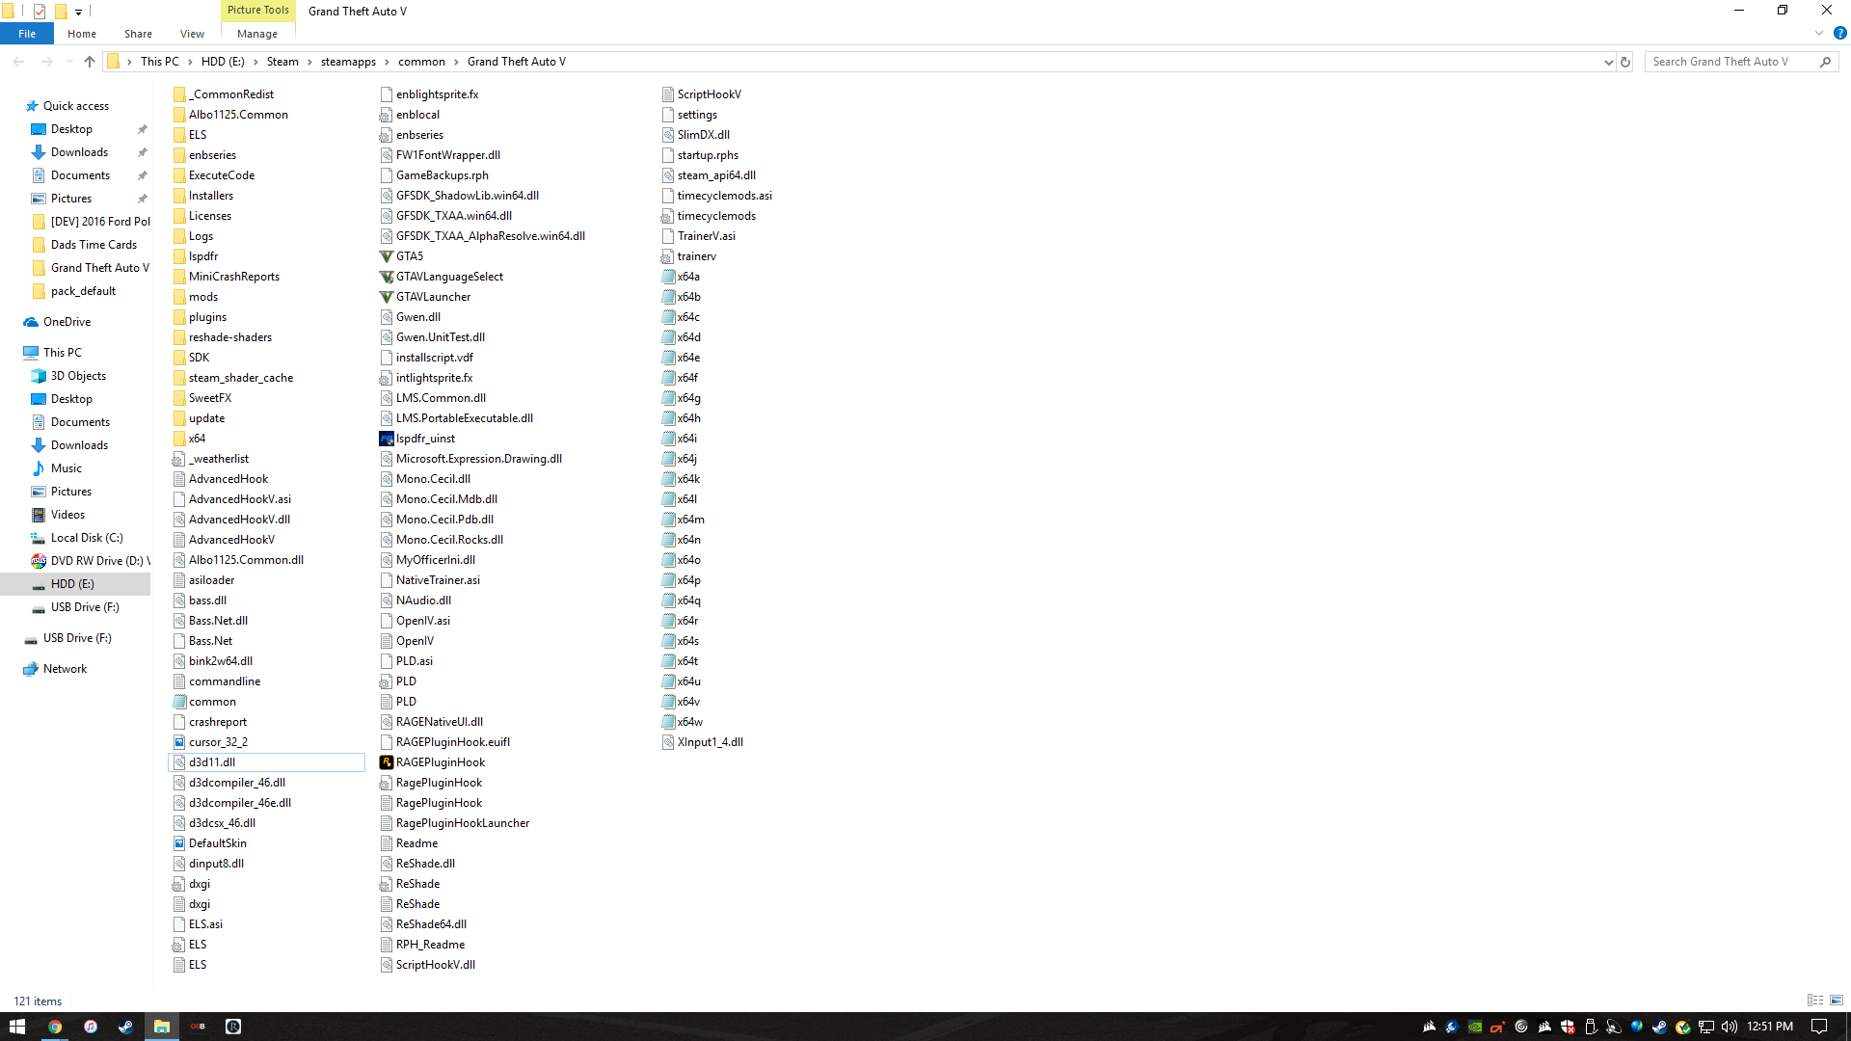Open Chrome from the taskbar
The height and width of the screenshot is (1041, 1851).
click(55, 1027)
